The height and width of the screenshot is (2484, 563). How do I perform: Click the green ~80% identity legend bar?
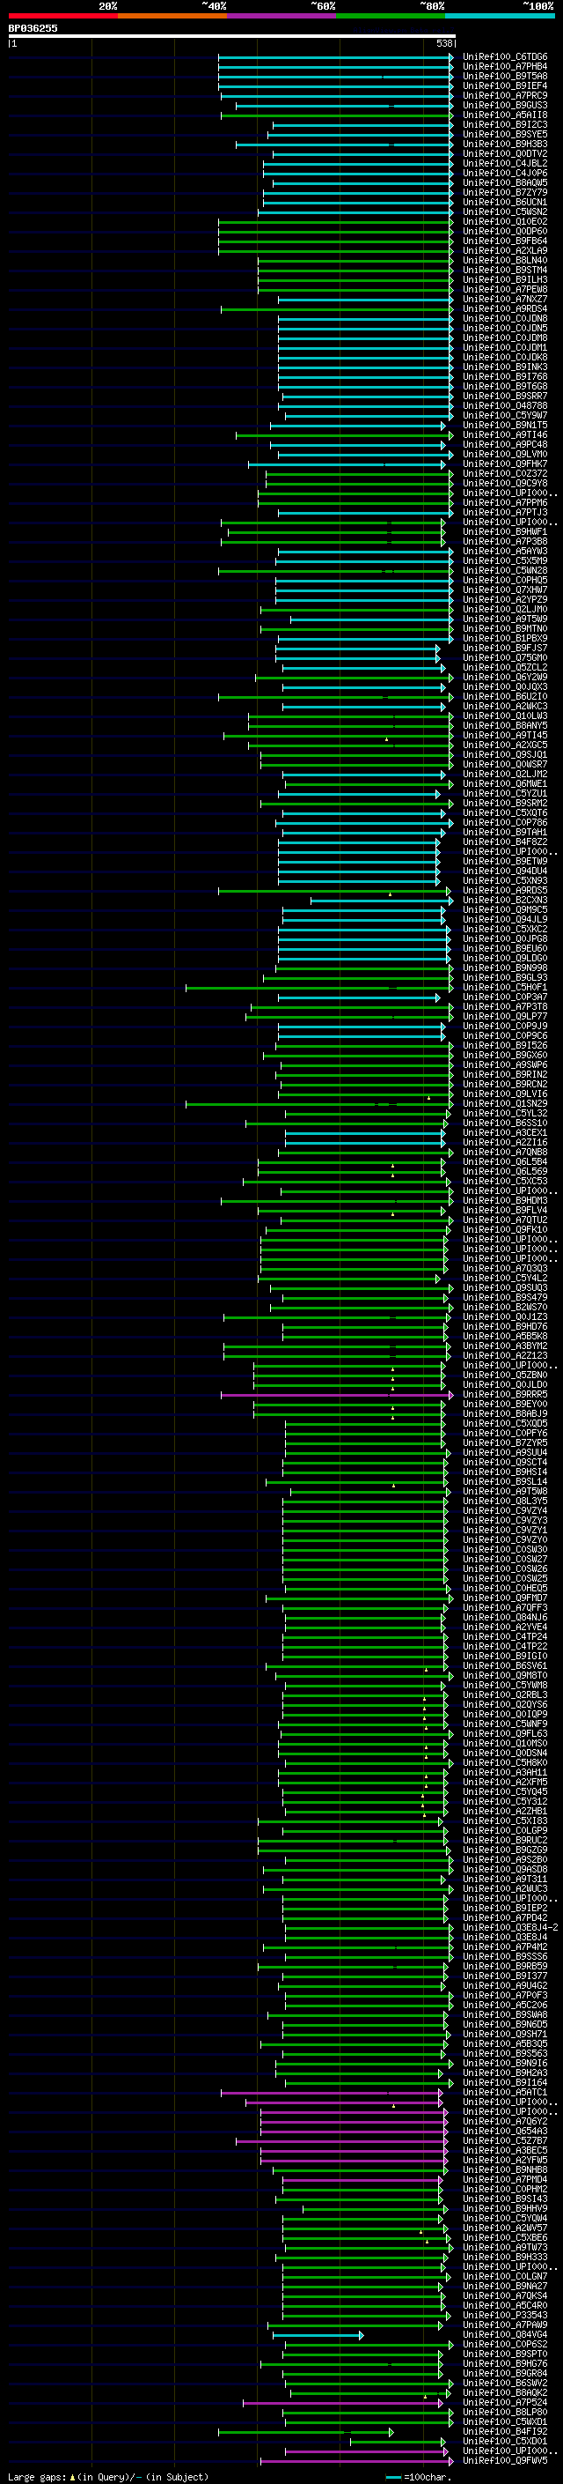point(391,16)
